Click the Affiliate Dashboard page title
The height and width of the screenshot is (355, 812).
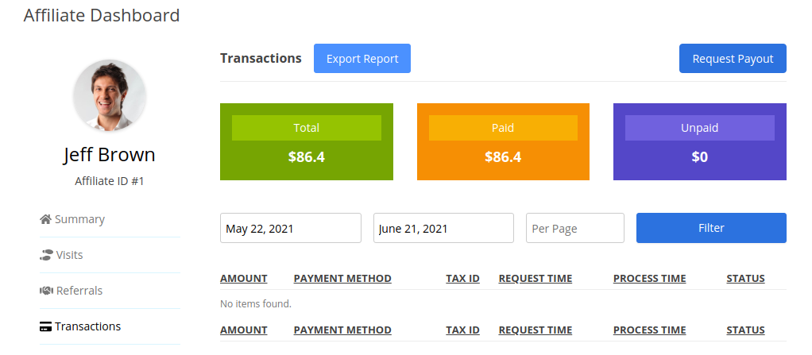102,15
